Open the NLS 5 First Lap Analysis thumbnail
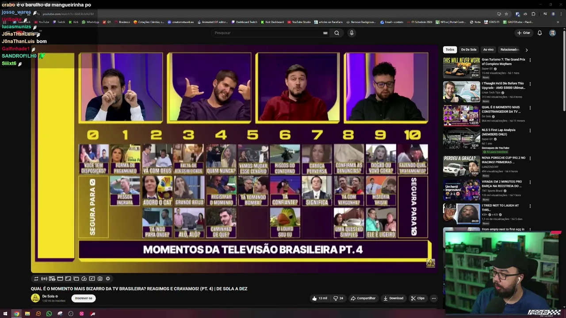This screenshot has width=566, height=318. coord(461,139)
